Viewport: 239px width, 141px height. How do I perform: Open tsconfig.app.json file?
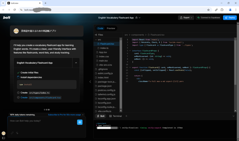(x=106, y=99)
